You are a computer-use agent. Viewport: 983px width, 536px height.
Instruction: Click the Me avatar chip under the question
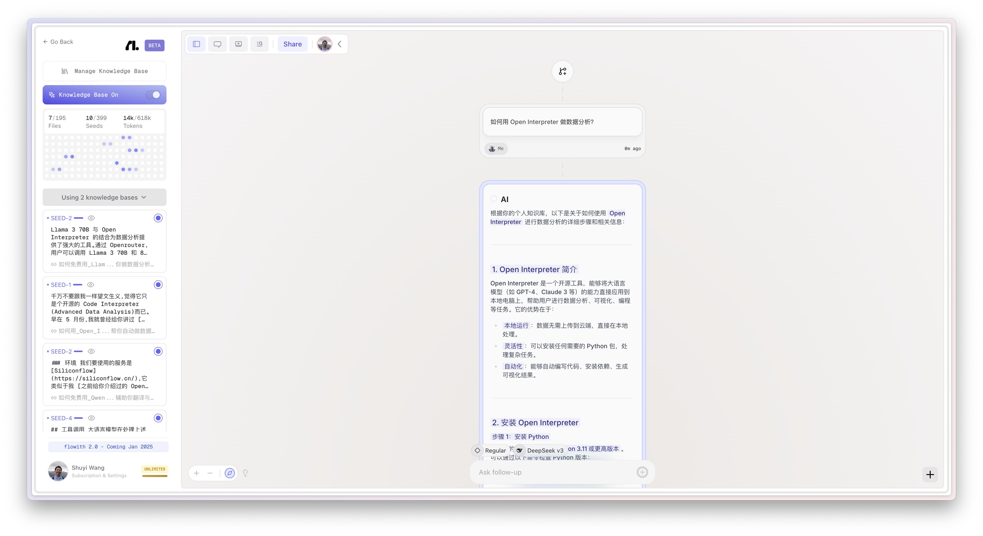click(496, 149)
